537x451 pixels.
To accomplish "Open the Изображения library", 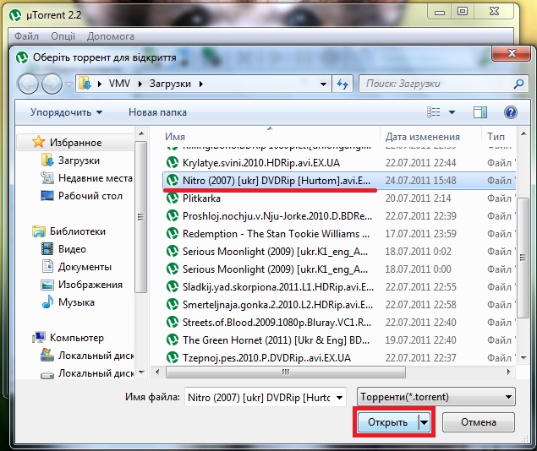I will click(90, 285).
